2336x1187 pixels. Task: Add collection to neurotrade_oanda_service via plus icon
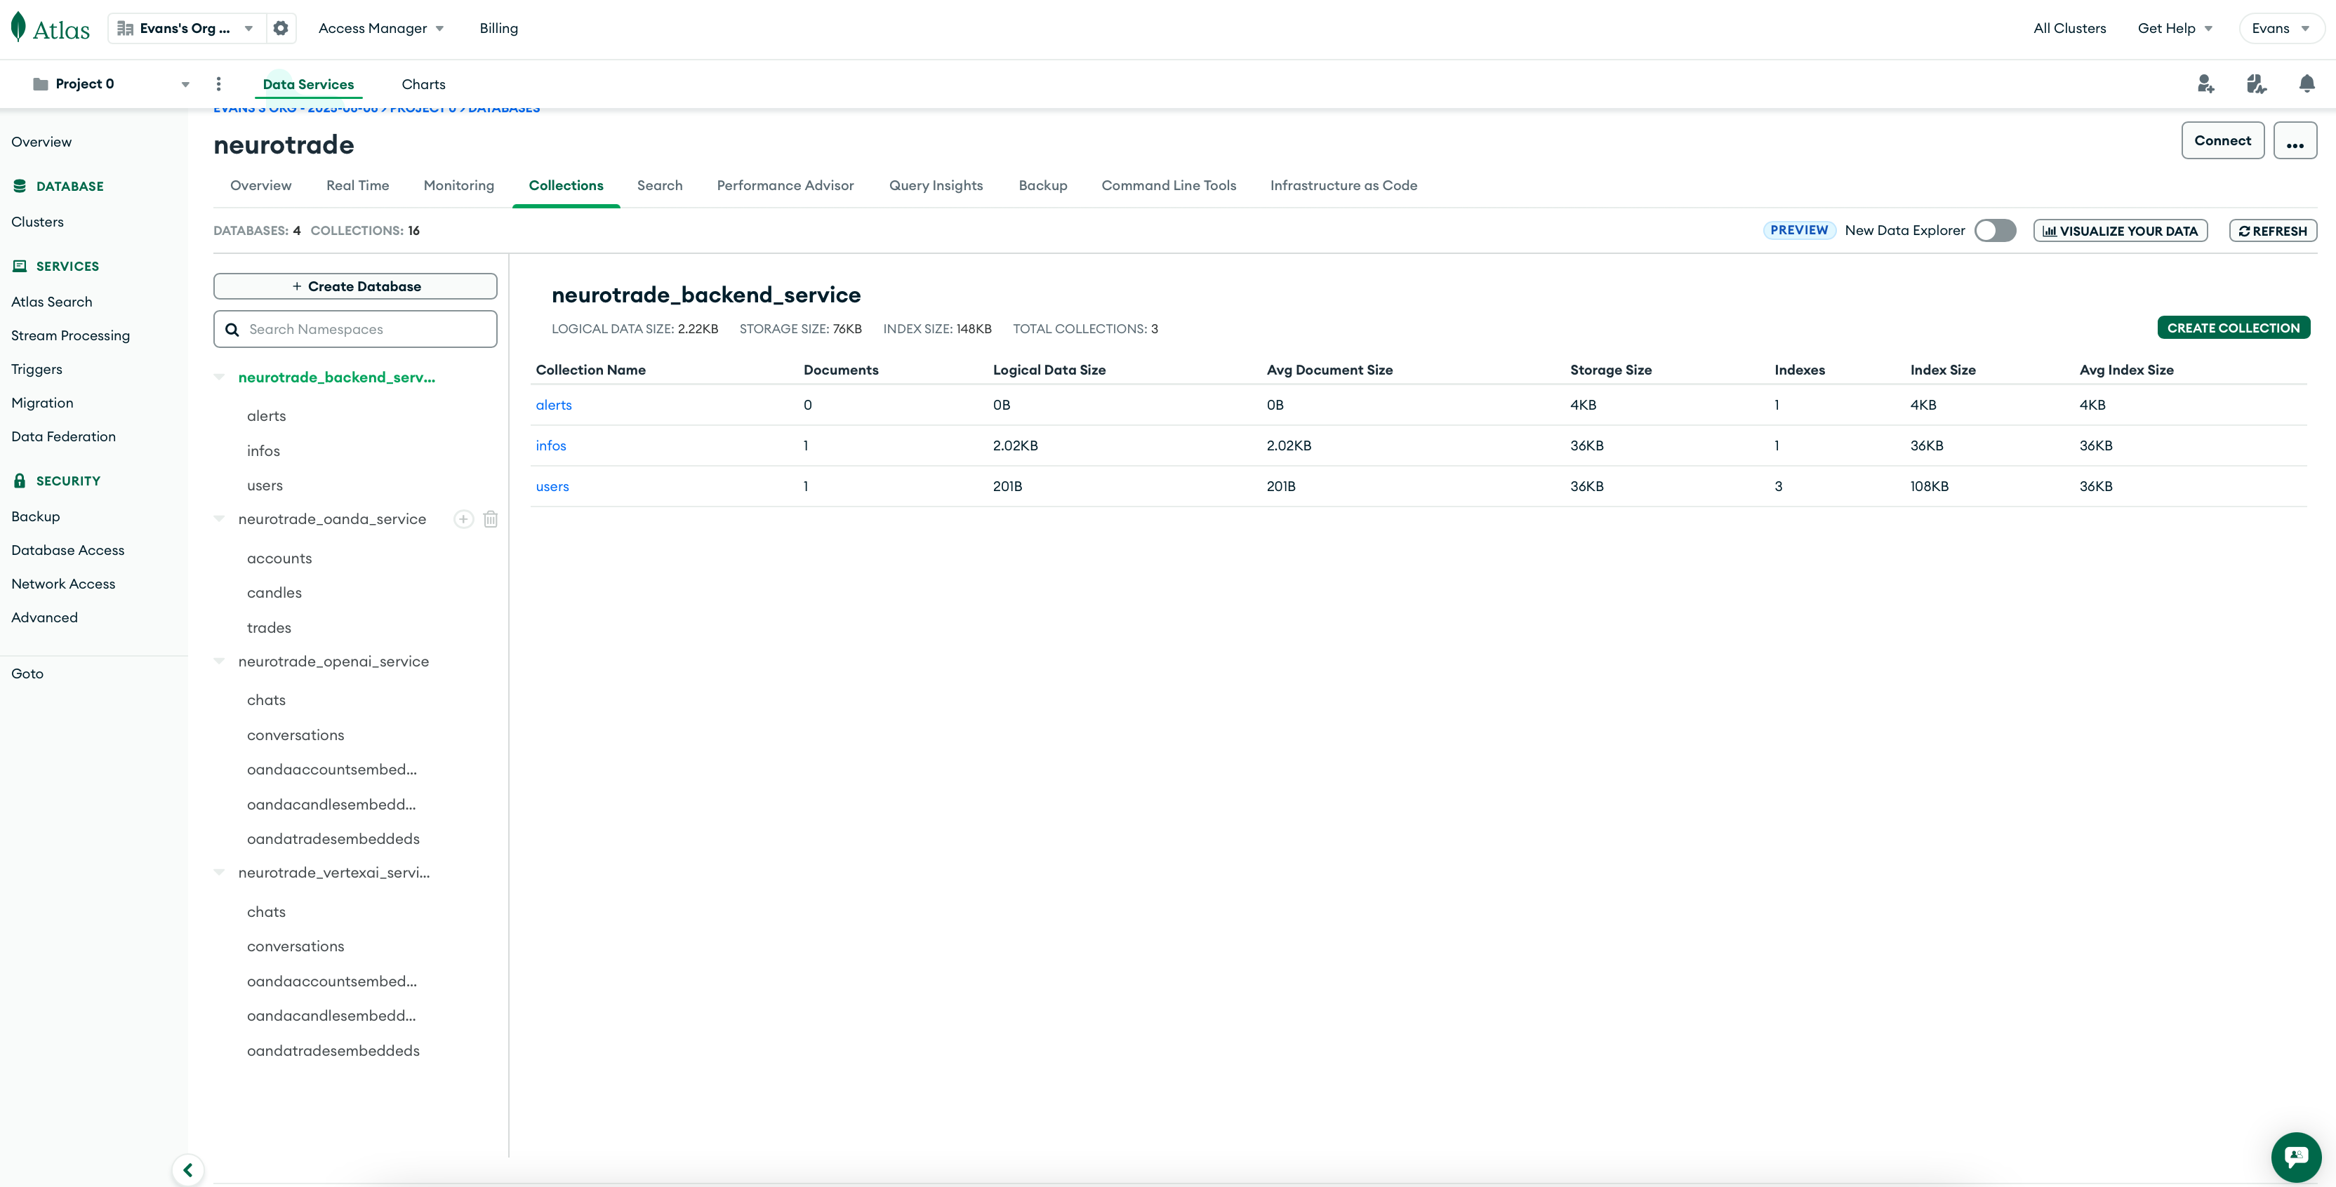tap(463, 519)
